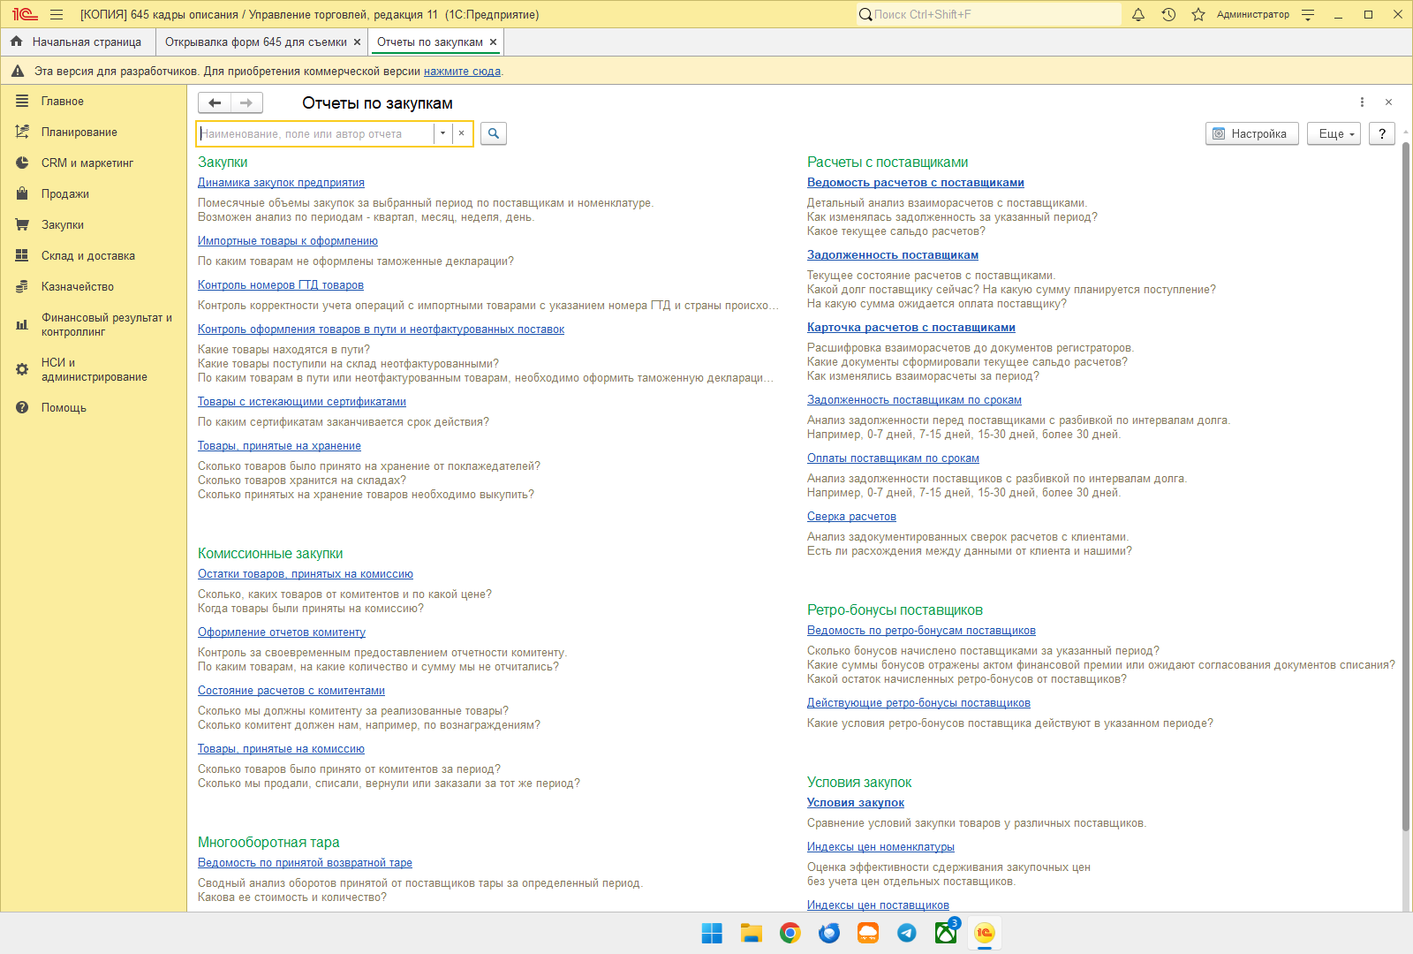Switch to Открывалка форм 645 для съемки tab
This screenshot has height=954, width=1413.
[x=255, y=42]
